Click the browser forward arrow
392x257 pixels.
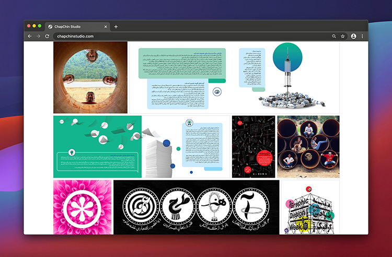[38, 36]
